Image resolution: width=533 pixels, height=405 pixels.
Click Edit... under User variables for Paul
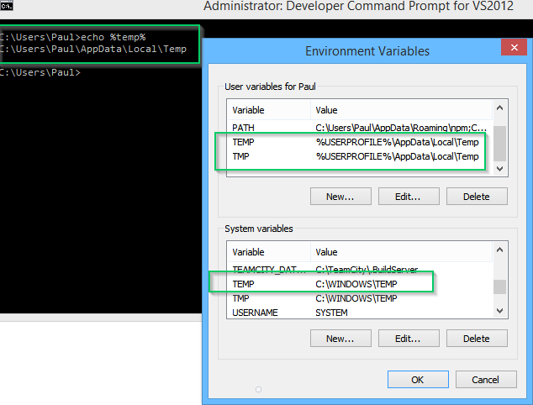click(x=409, y=197)
